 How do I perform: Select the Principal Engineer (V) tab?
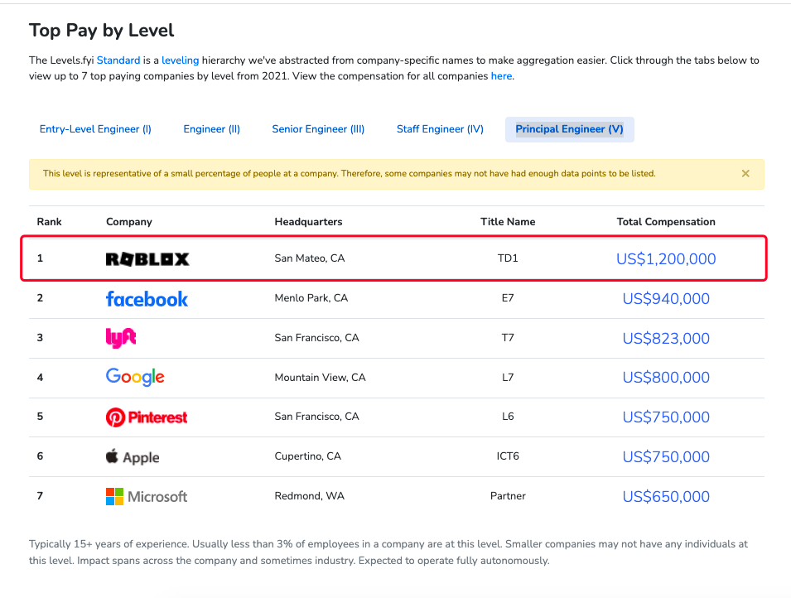click(x=570, y=129)
